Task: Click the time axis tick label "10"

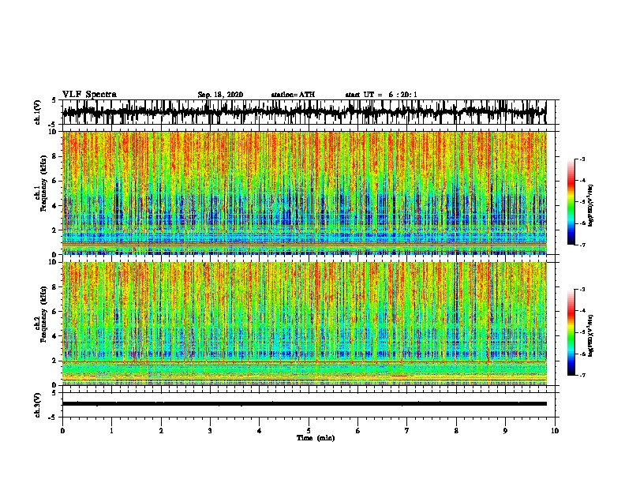Action: pos(555,431)
